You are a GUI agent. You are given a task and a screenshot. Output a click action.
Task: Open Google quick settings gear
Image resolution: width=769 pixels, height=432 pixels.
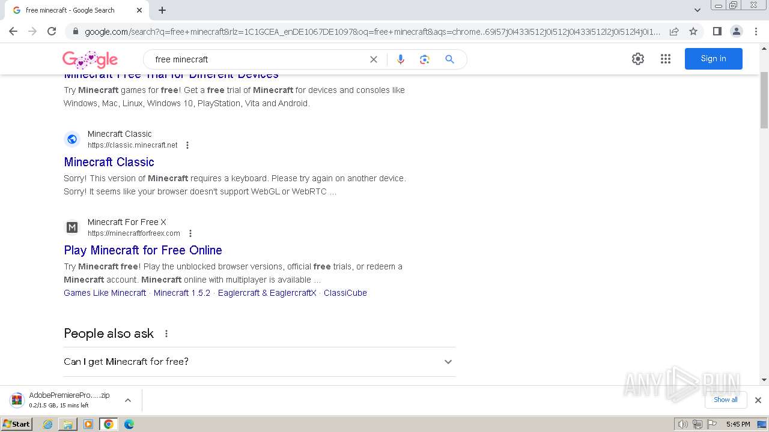point(638,59)
